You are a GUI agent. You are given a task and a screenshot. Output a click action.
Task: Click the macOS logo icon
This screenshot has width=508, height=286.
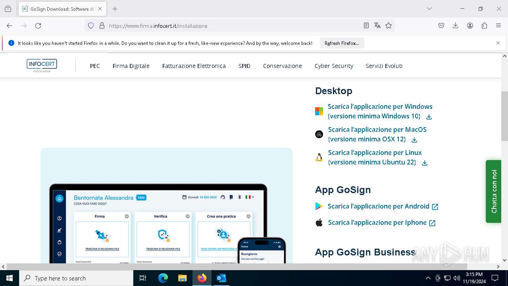click(319, 134)
